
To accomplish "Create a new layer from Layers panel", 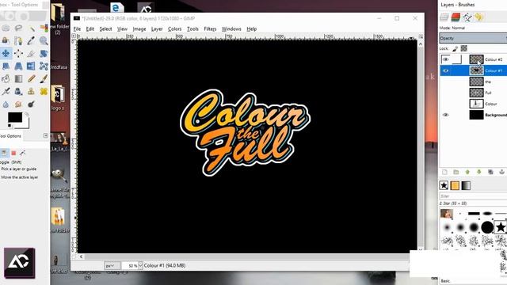I will 444,172.
